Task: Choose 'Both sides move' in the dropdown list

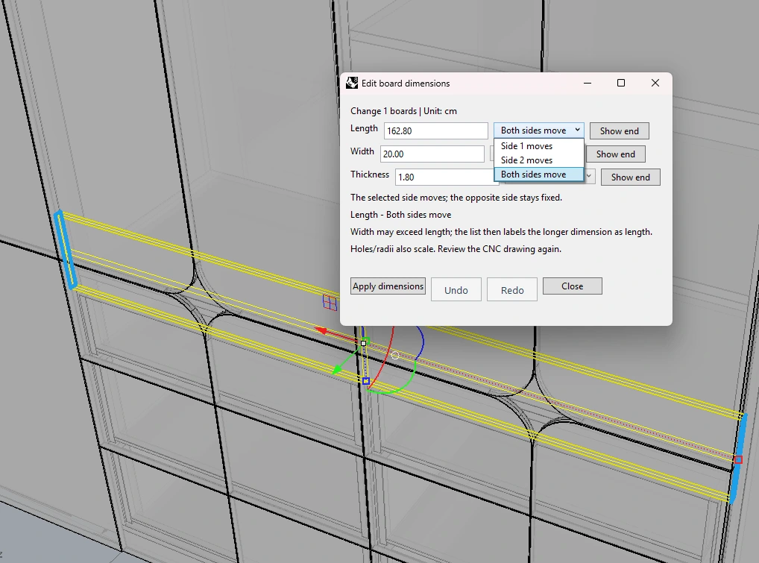Action: coord(539,174)
